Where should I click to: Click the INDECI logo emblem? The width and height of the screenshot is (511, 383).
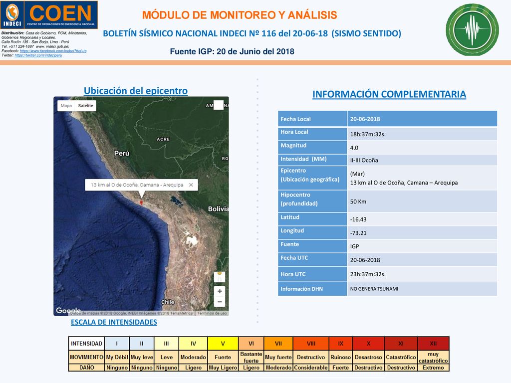(x=12, y=14)
